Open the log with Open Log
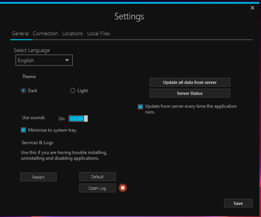 click(x=97, y=188)
